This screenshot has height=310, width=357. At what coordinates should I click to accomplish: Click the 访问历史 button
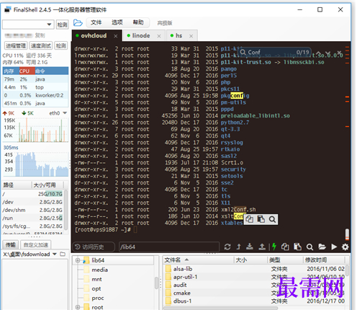[94, 247]
